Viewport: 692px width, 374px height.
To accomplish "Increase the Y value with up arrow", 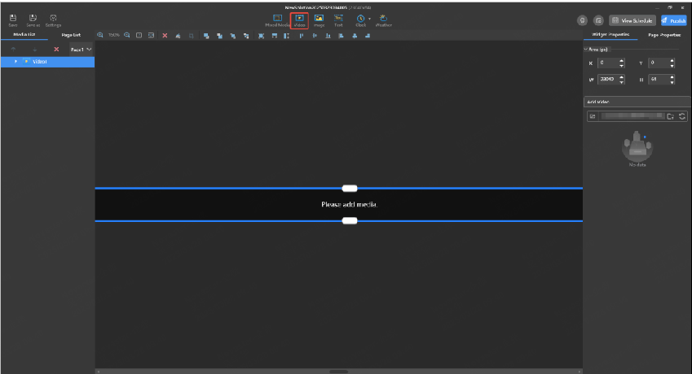I will tap(672, 61).
